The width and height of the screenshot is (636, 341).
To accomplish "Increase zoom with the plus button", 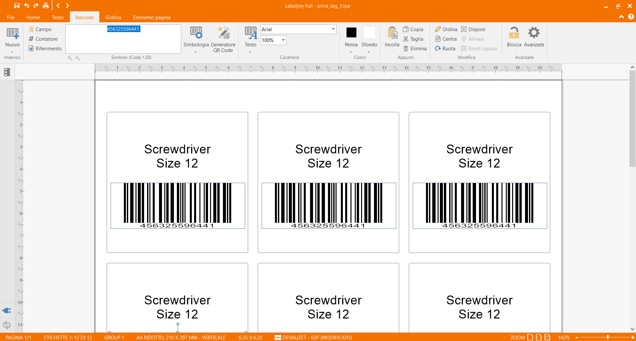I will tap(632, 337).
